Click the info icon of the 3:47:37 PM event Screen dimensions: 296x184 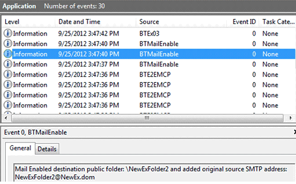(x=8, y=64)
